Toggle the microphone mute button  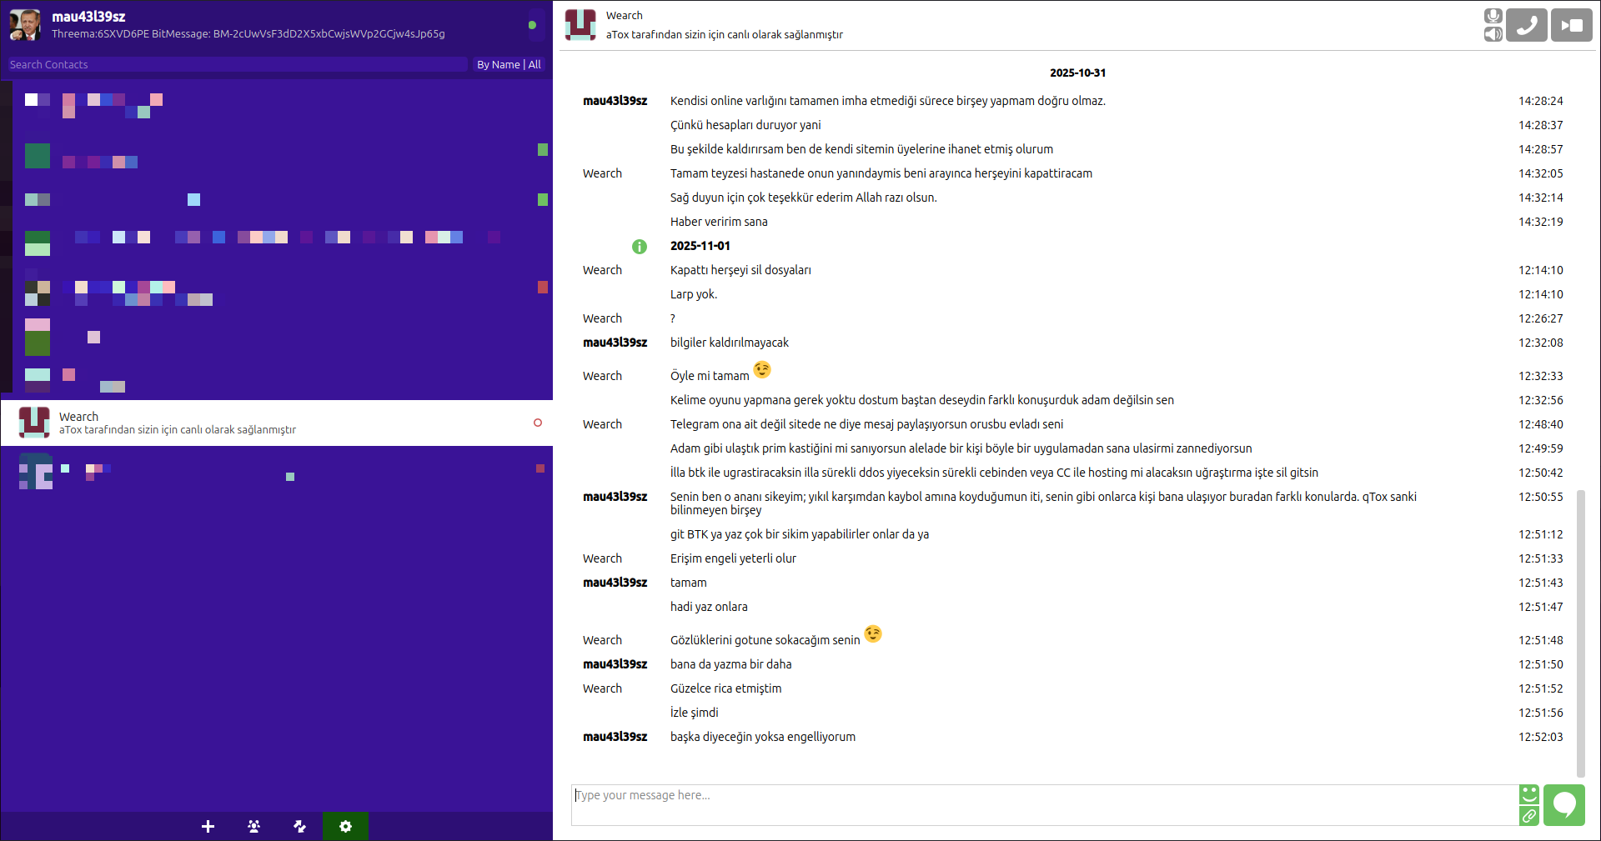click(x=1493, y=16)
